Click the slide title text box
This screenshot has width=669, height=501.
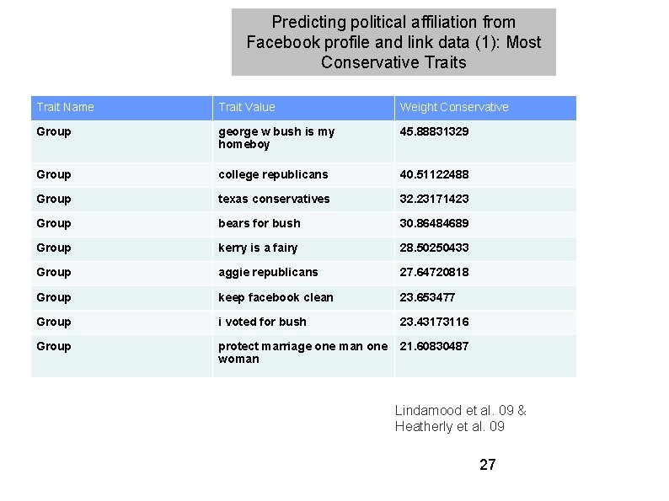tap(393, 42)
